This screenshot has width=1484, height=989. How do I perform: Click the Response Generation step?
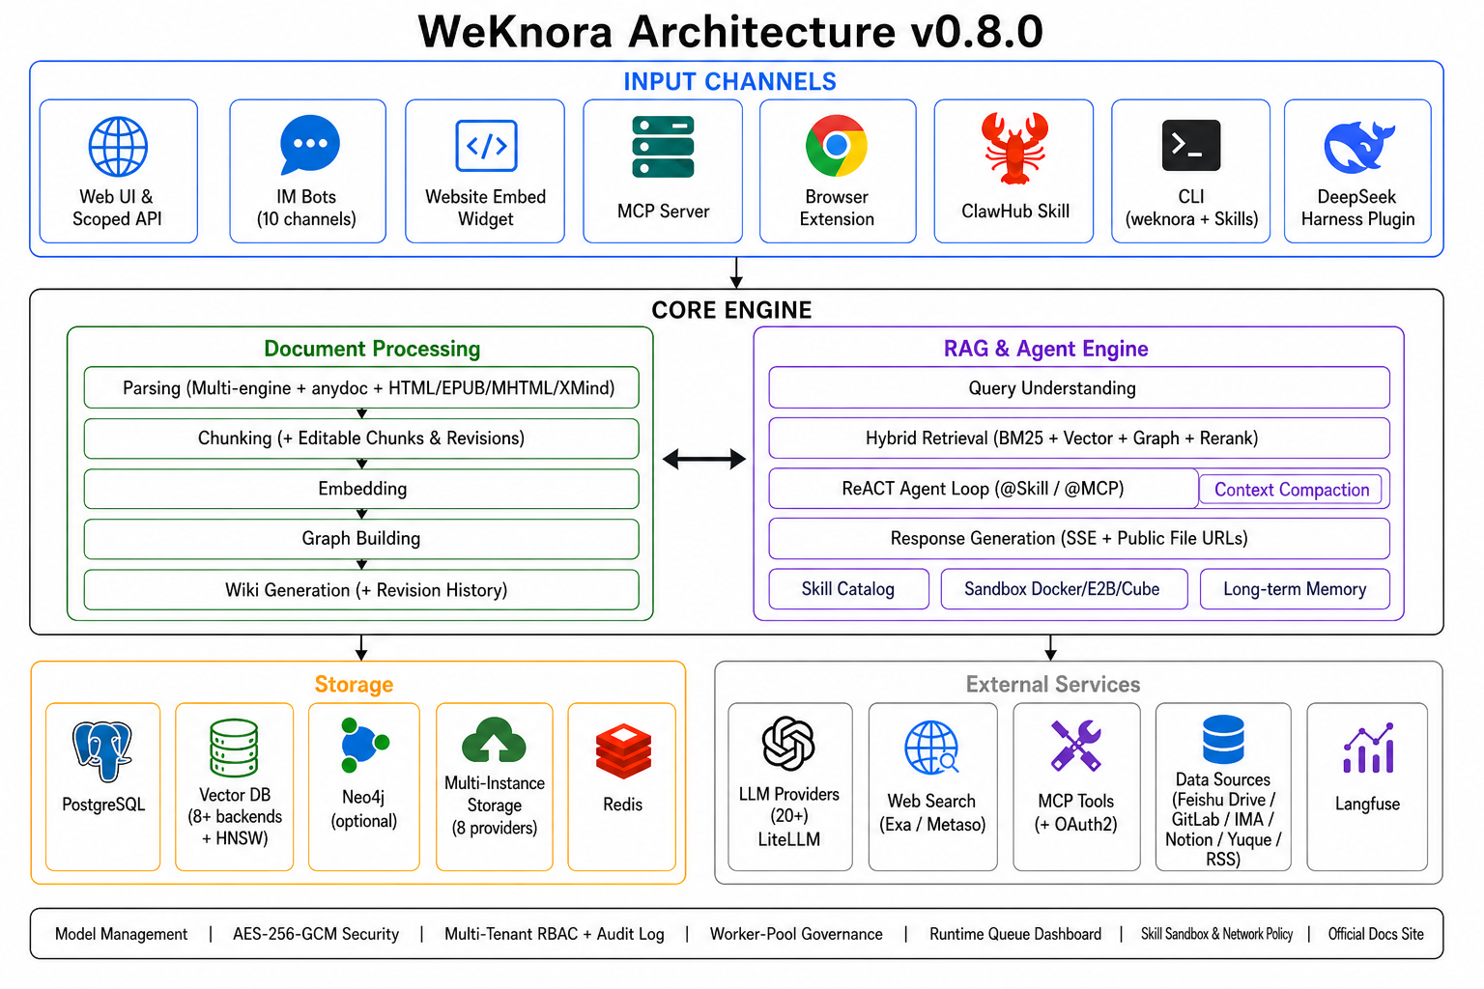(x=1079, y=539)
